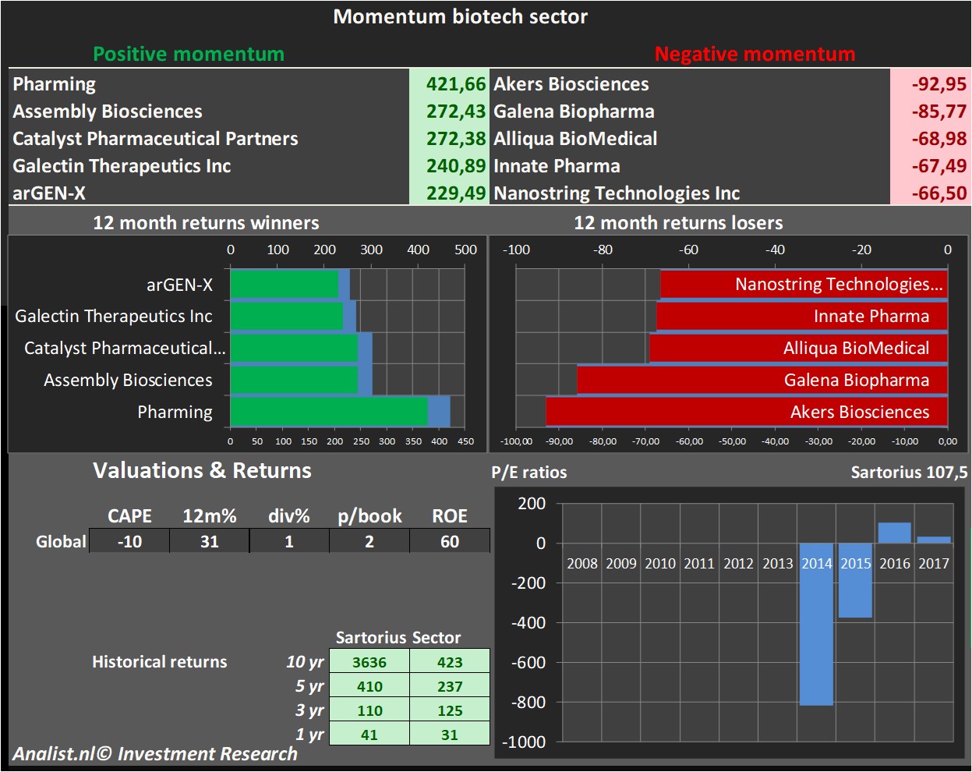Viewport: 972px width, 772px height.
Task: Select the 229,49 value cell
Action: (449, 193)
